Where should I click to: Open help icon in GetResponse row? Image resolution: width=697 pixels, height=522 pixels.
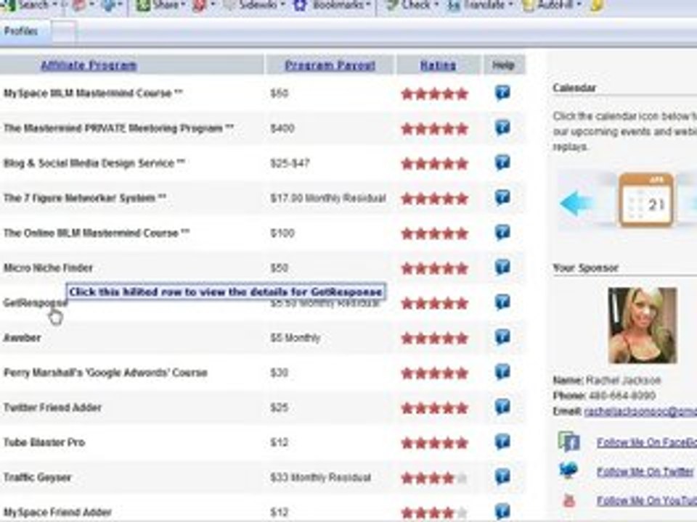click(x=502, y=302)
